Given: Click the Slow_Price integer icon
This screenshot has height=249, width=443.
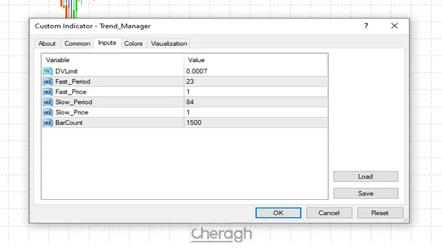Looking at the screenshot, I should pos(47,112).
